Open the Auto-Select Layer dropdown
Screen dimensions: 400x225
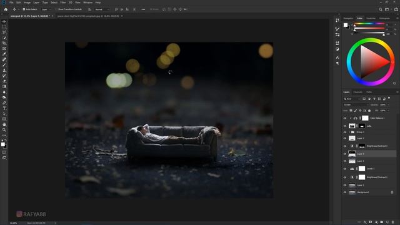(46, 9)
